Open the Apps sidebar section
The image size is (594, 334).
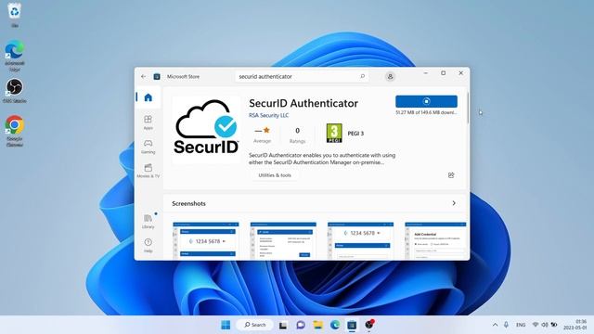point(148,122)
